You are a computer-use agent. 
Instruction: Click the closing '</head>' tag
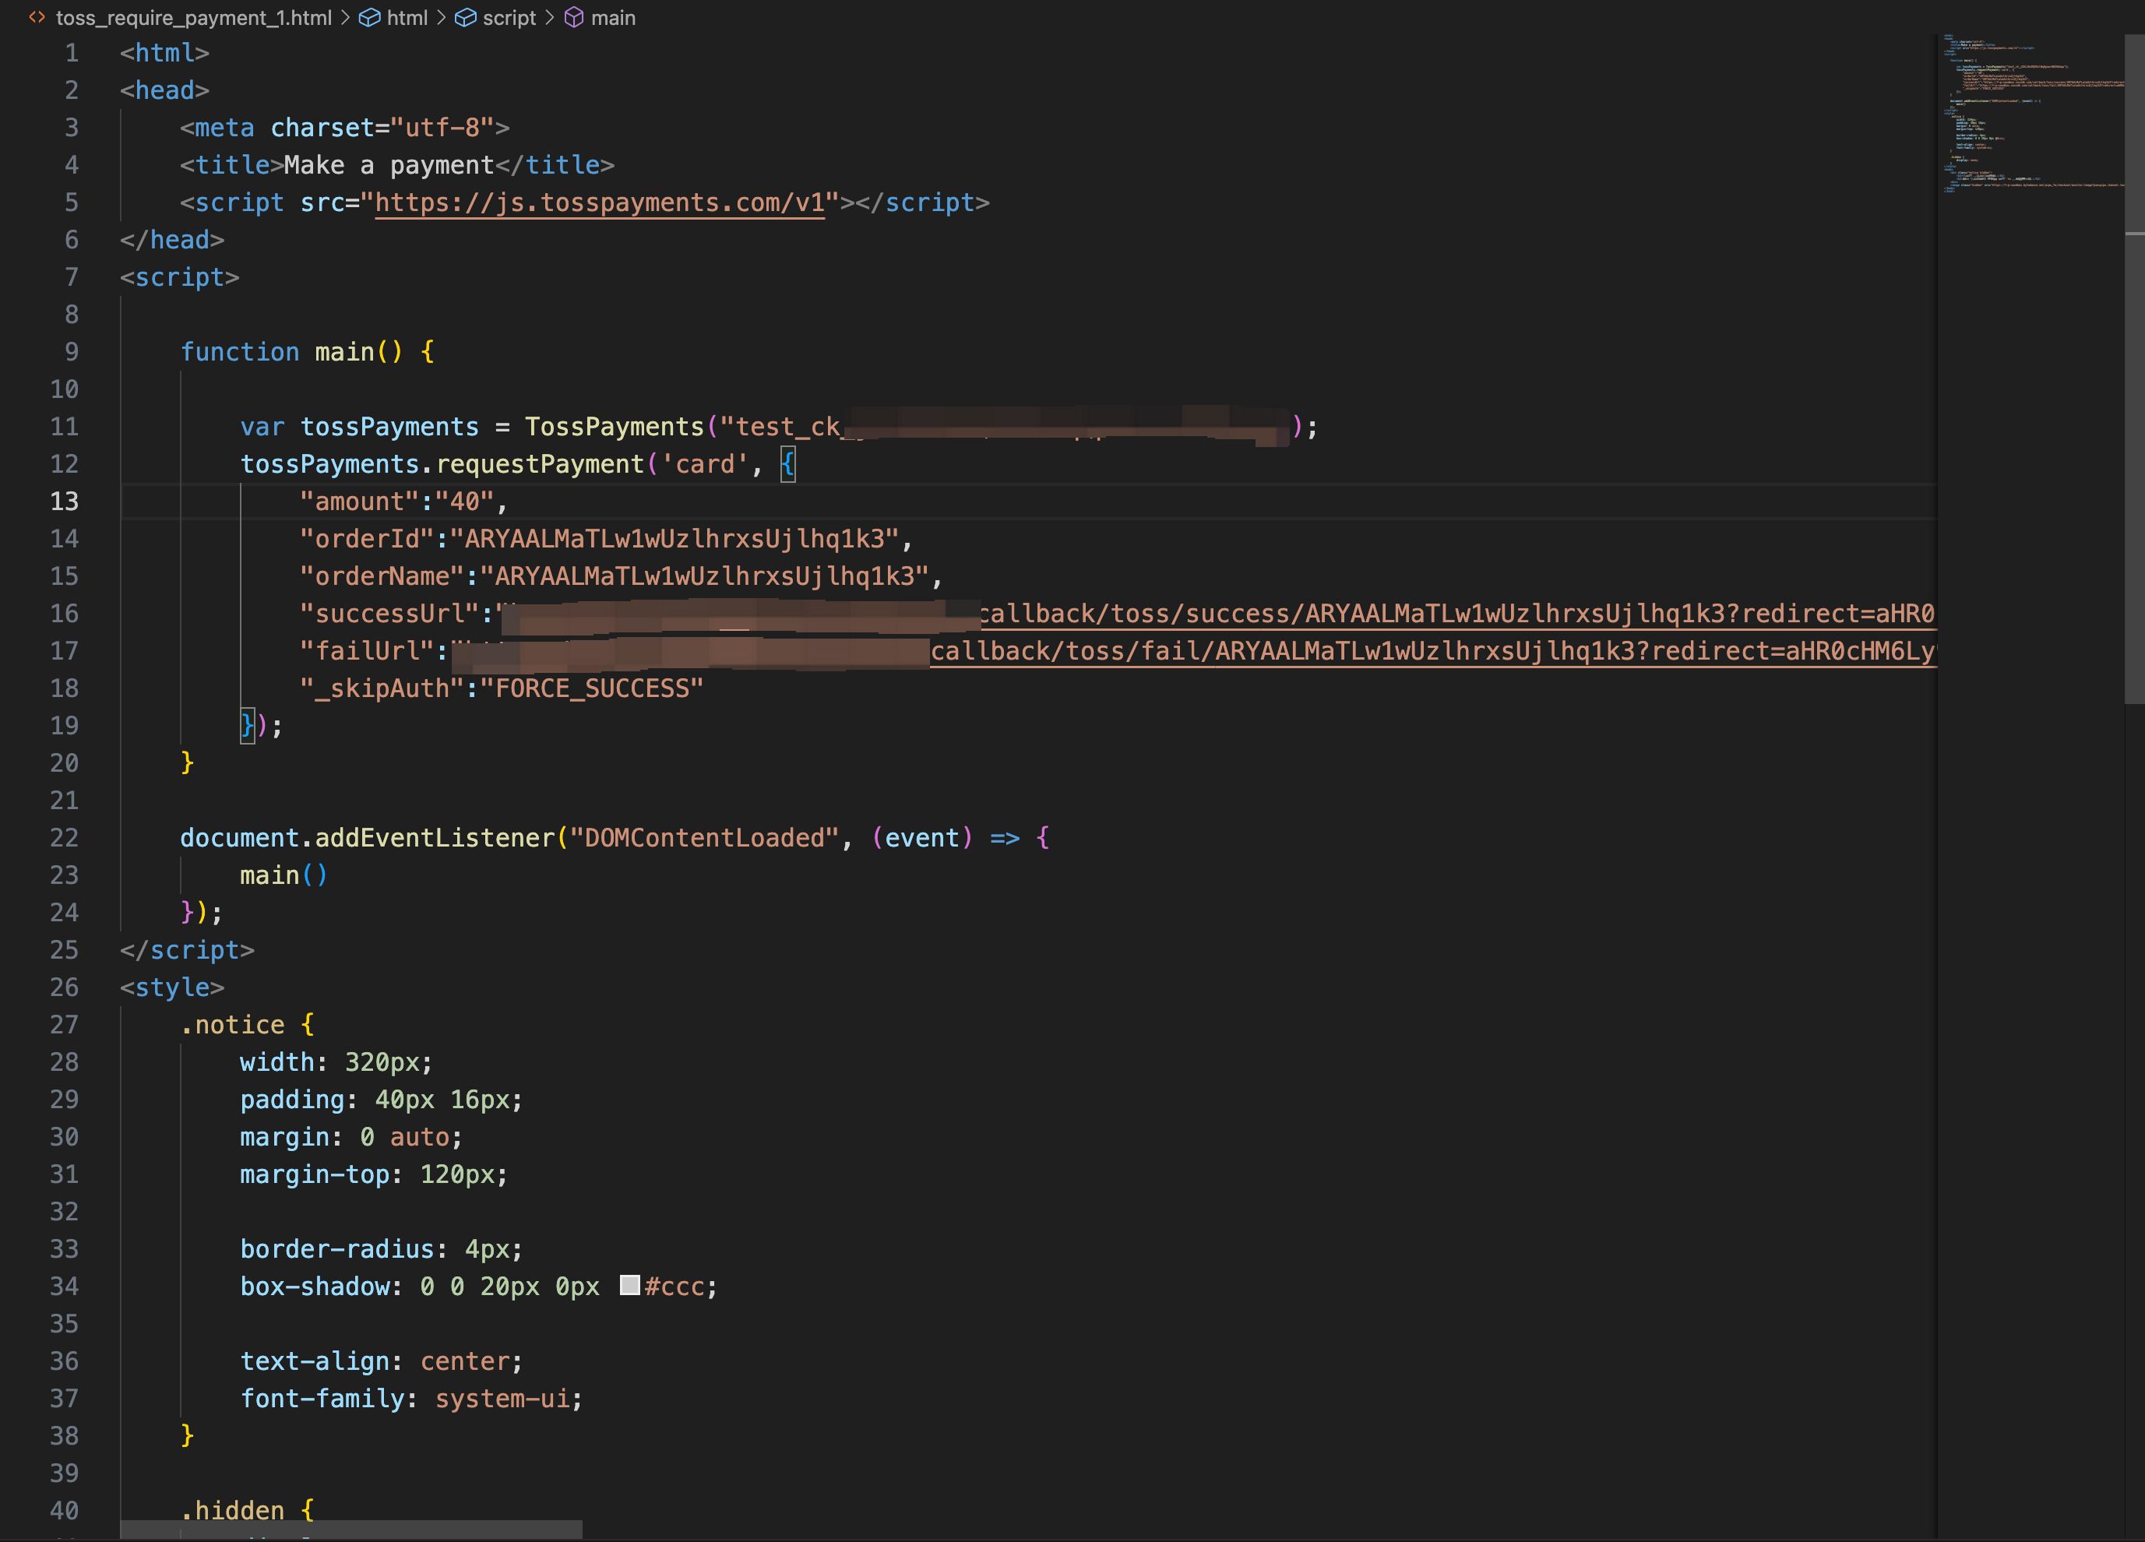(172, 240)
